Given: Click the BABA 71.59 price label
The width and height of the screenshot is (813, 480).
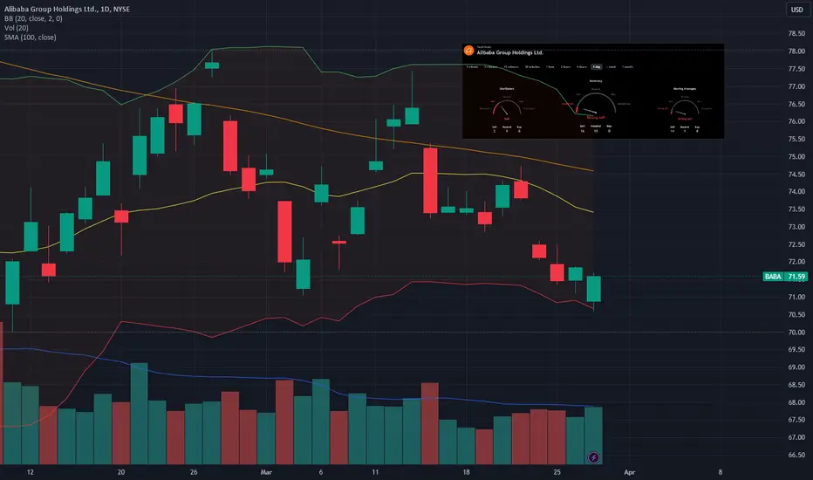Looking at the screenshot, I should pyautogui.click(x=785, y=277).
